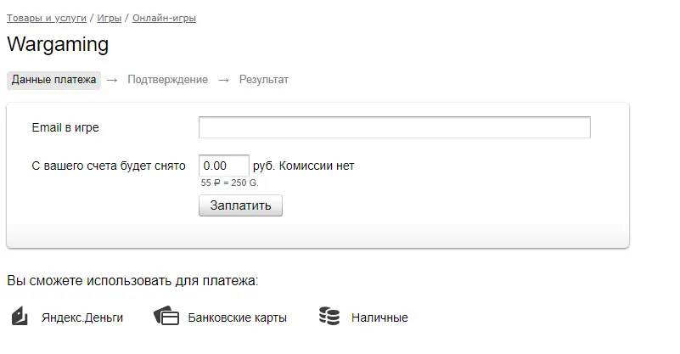The width and height of the screenshot is (680, 354).
Task: Click the Email в игре label
Action: 65,127
